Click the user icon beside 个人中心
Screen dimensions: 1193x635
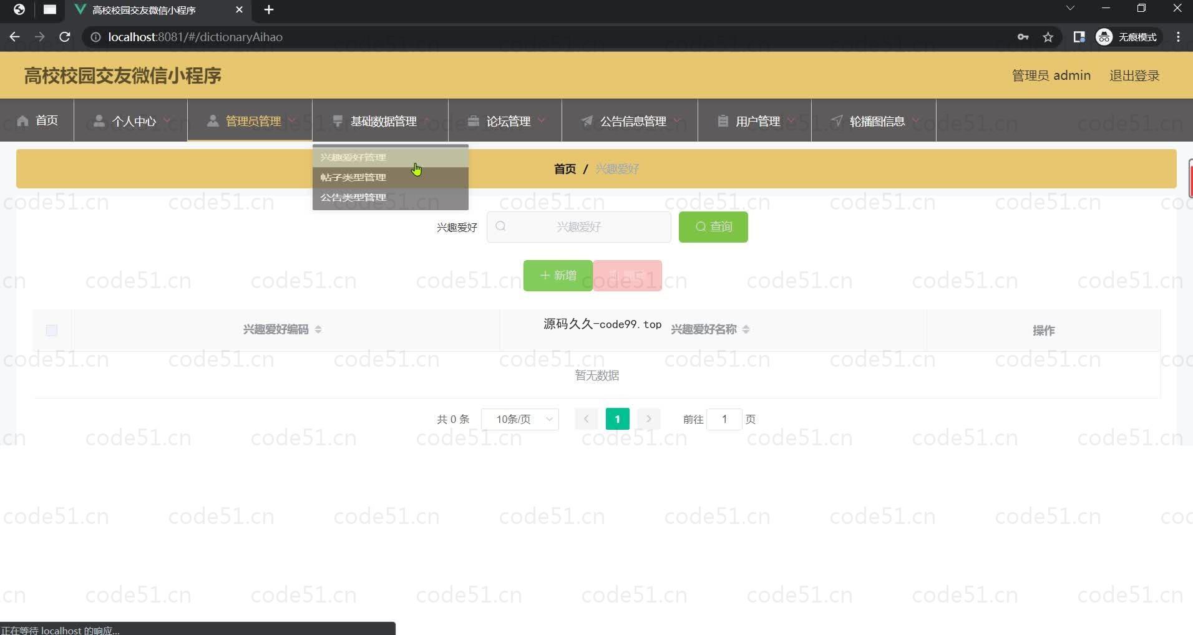point(99,120)
